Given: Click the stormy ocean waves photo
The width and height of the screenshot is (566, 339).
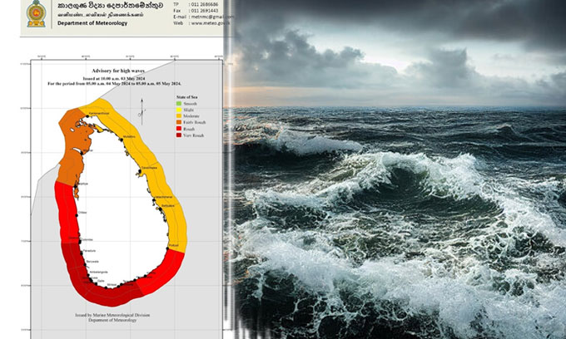Looking at the screenshot, I should pyautogui.click(x=395, y=169).
